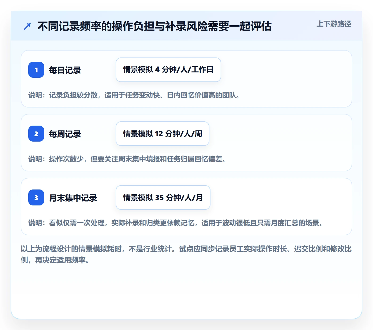Image resolution: width=373 pixels, height=330 pixels.
Task: Click the 月末集中记录 step title
Action: point(73,198)
